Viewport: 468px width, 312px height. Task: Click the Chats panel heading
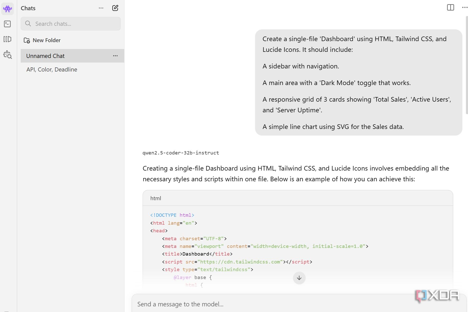point(28,8)
